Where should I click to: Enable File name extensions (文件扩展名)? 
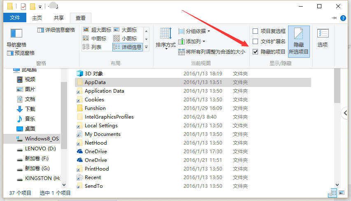[x=256, y=42]
